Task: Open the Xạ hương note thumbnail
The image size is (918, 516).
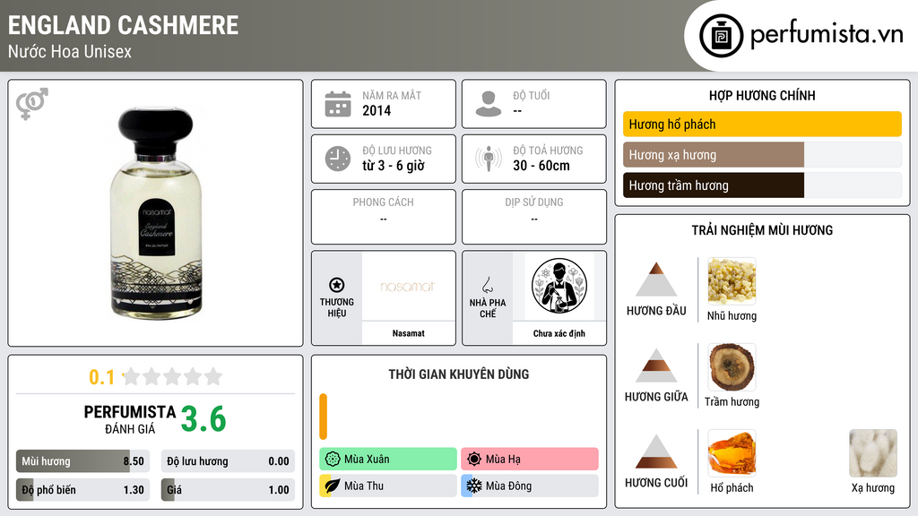Action: [x=873, y=453]
